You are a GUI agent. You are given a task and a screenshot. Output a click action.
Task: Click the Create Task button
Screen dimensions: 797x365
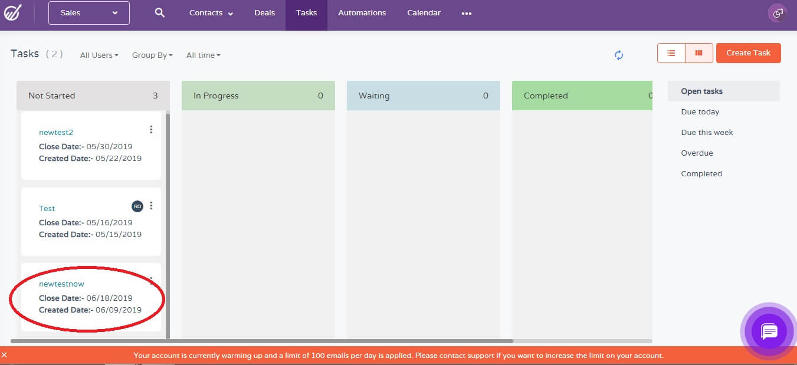click(748, 52)
